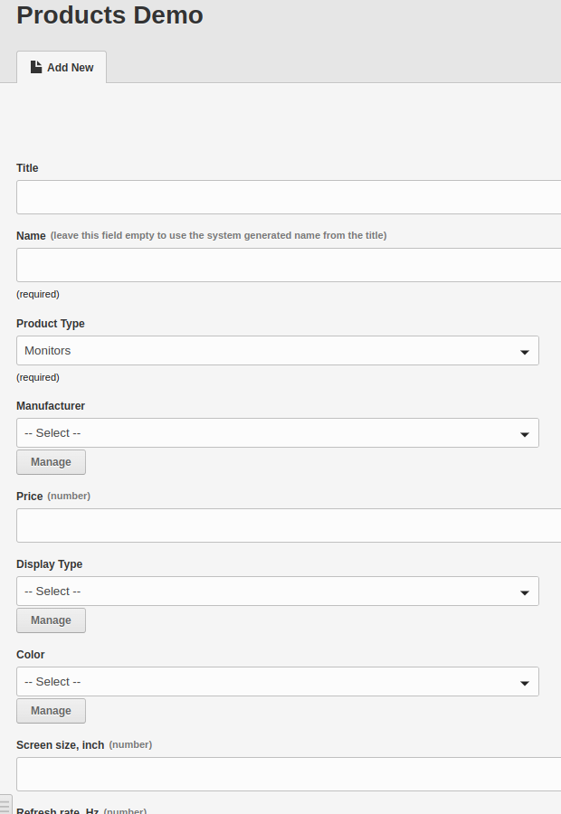This screenshot has height=814, width=561.
Task: Click into the Price number field
Action: tap(289, 525)
